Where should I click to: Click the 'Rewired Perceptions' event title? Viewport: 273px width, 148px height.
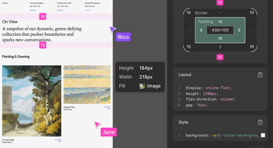tap(92, 3)
